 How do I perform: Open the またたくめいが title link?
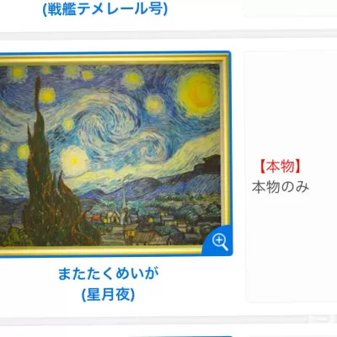(x=108, y=274)
